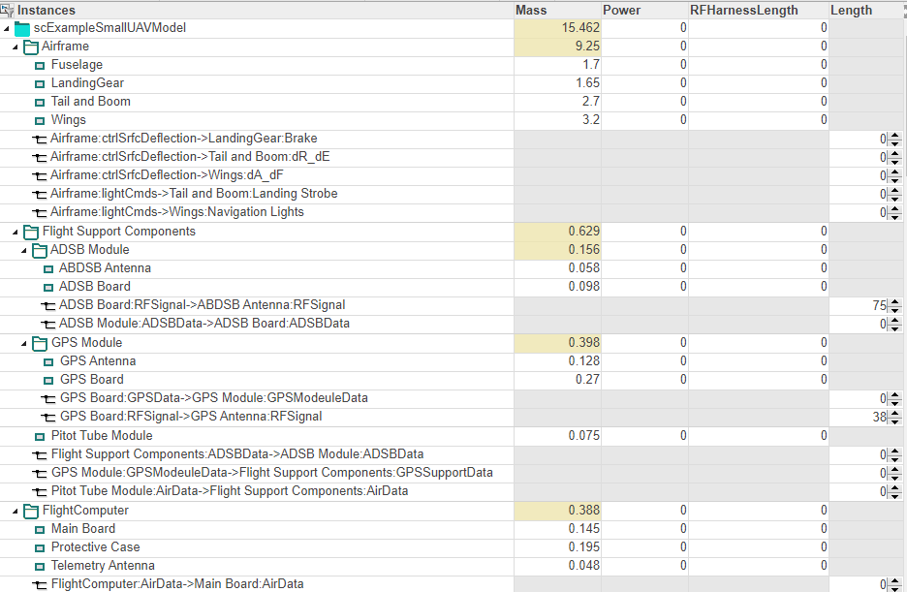The image size is (907, 592).
Task: Edit Fuselage mass cell 1.7
Action: click(x=557, y=65)
